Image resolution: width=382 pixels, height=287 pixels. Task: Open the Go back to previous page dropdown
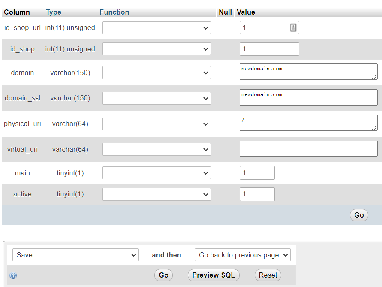[x=242, y=255]
